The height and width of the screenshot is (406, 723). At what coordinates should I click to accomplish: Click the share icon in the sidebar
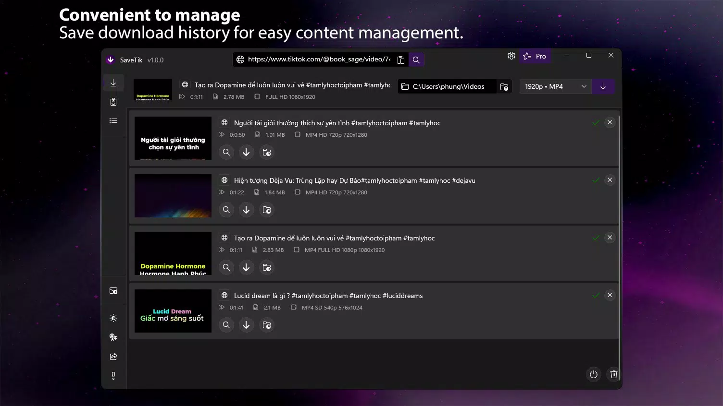[113, 357]
